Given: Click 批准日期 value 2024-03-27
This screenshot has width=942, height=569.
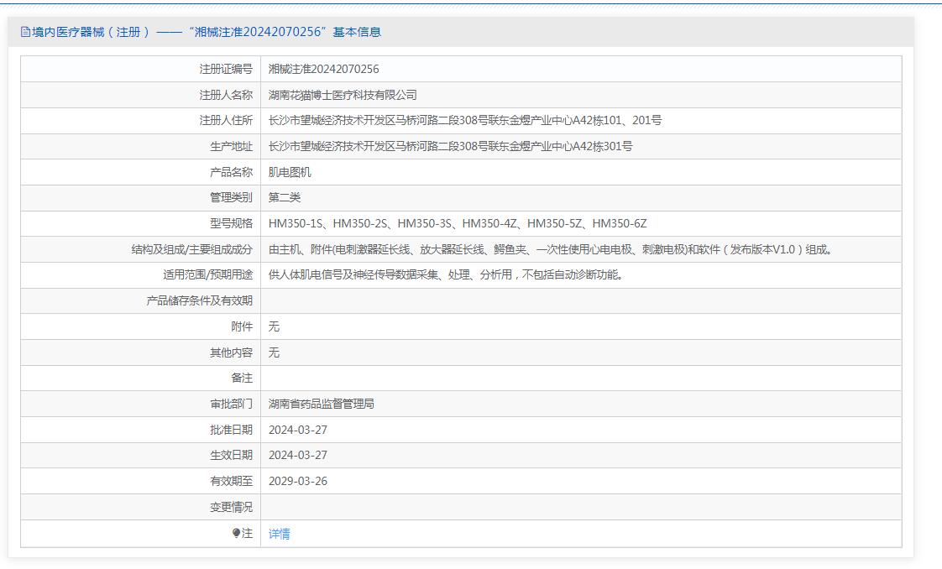Looking at the screenshot, I should [297, 430].
